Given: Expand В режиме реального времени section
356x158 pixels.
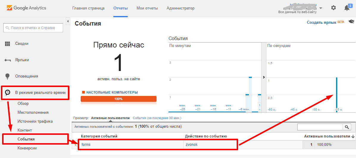Looking at the screenshot, I should point(40,92).
